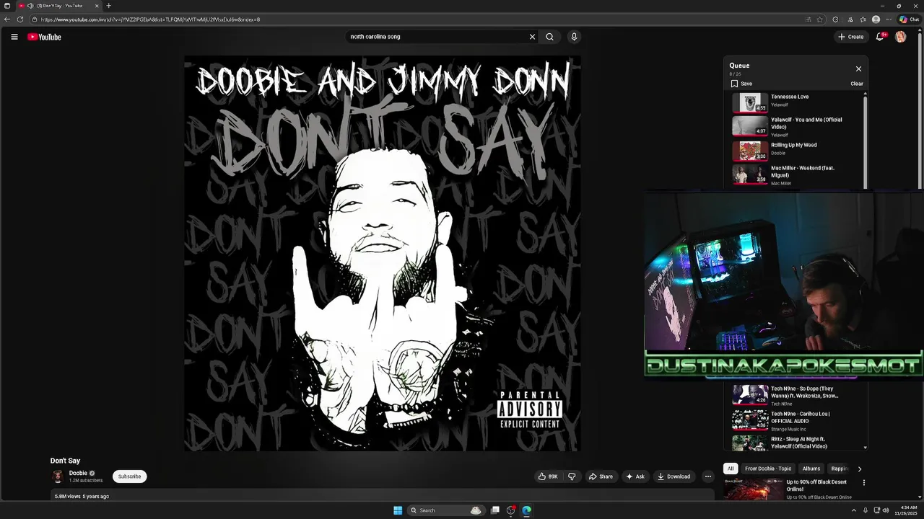Screen dimensions: 924x519
Task: Focus the YouTube search input field
Action: click(437, 37)
